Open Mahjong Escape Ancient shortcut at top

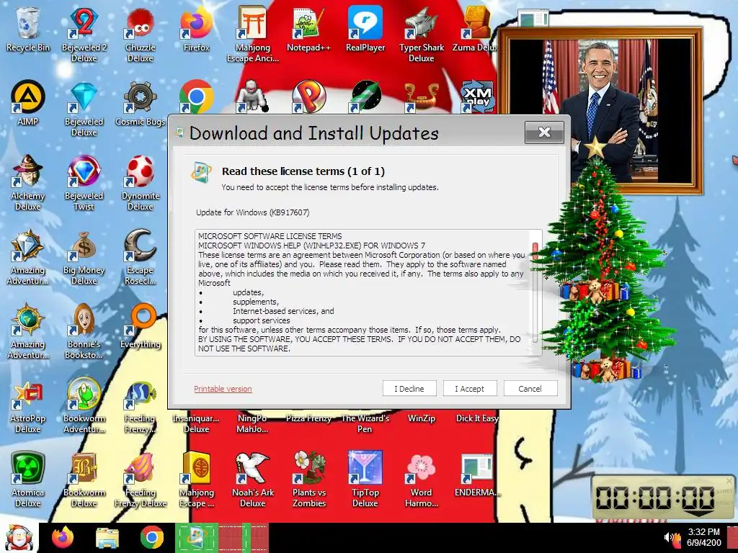coord(253,34)
